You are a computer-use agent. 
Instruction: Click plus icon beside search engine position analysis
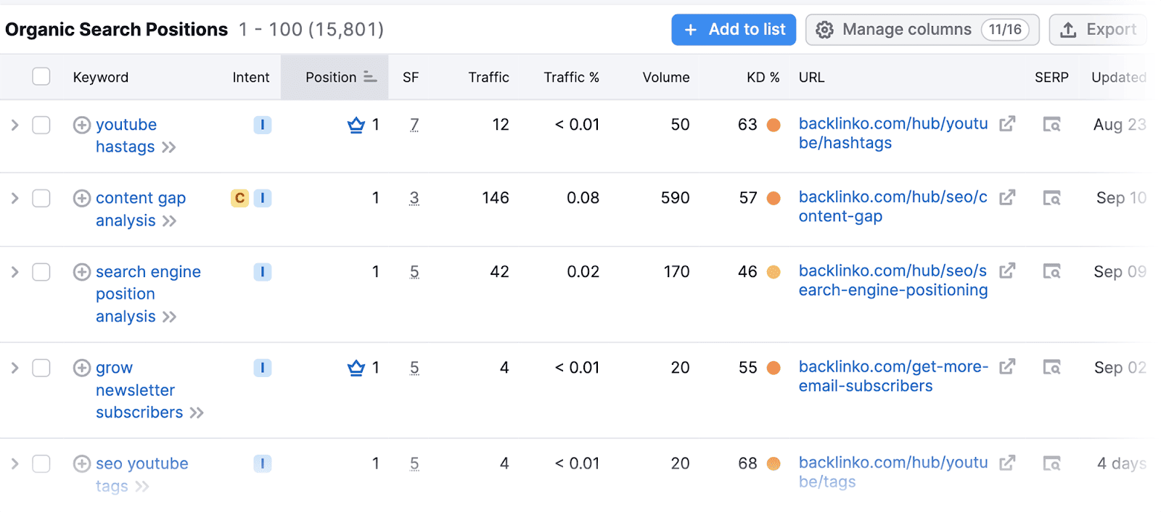point(82,272)
